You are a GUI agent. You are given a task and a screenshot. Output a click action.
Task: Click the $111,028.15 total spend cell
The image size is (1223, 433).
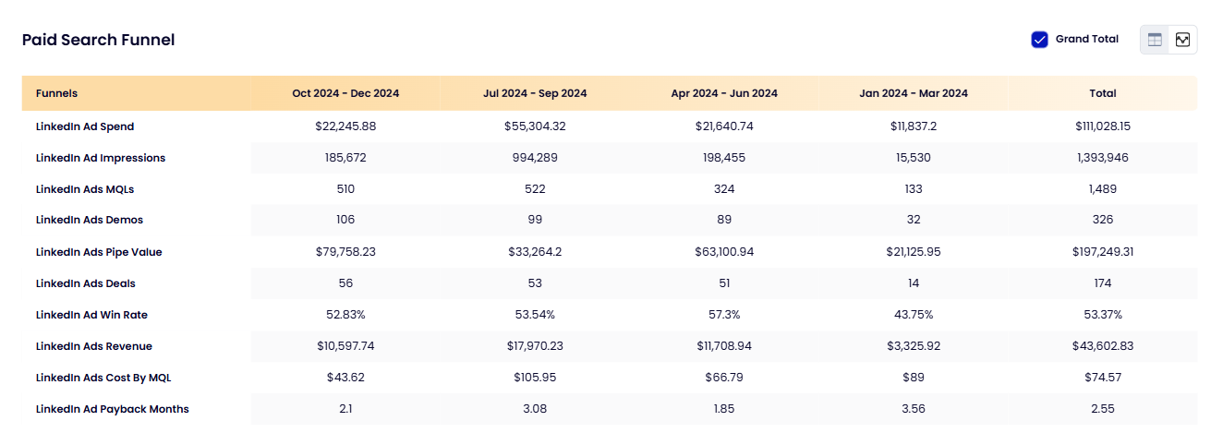[1103, 126]
